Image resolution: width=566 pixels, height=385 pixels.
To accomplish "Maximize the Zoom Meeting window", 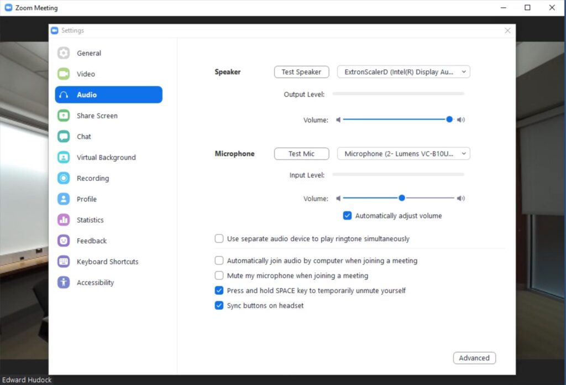I will (527, 8).
